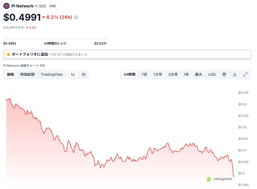The width and height of the screenshot is (257, 189).
Task: Open the price info tooltip icon
Action: [76, 17]
